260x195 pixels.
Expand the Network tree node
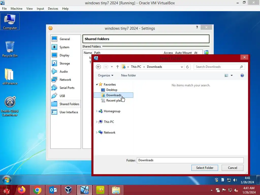(x=97, y=132)
